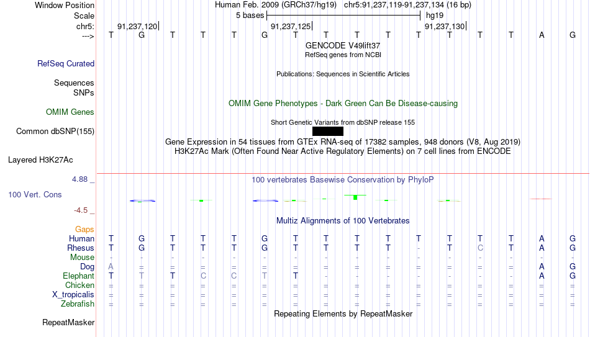Click the tall green PhyloP conservation bar
This screenshot has width=590, height=337.
click(x=356, y=197)
